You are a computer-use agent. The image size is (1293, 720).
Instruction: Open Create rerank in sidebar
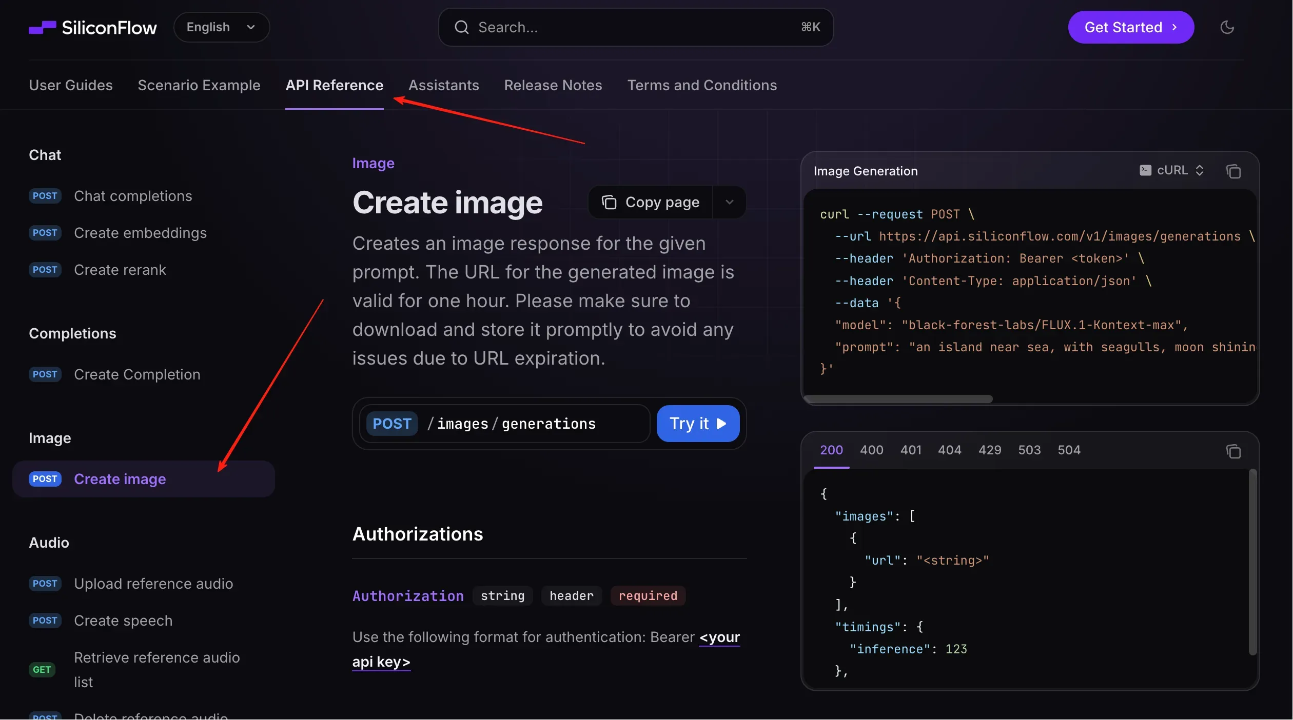tap(144, 270)
